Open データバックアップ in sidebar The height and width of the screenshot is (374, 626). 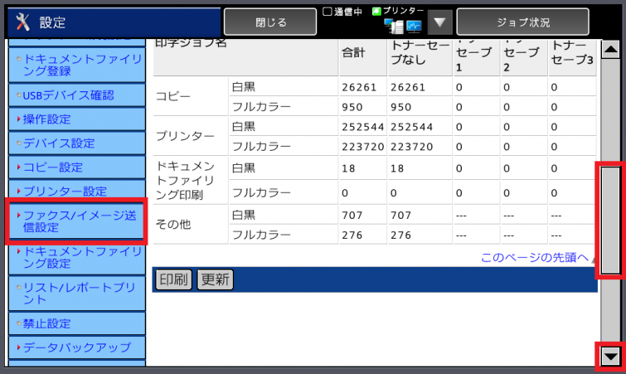pyautogui.click(x=75, y=347)
